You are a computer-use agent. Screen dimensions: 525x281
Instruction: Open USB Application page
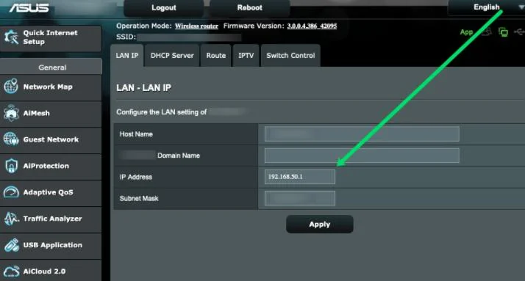(x=51, y=245)
